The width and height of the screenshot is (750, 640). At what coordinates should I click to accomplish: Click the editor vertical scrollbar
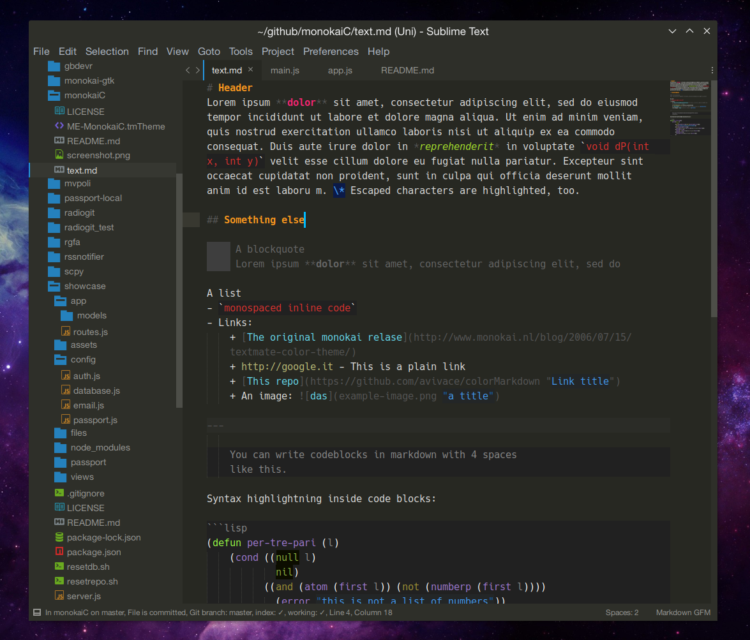tap(714, 198)
